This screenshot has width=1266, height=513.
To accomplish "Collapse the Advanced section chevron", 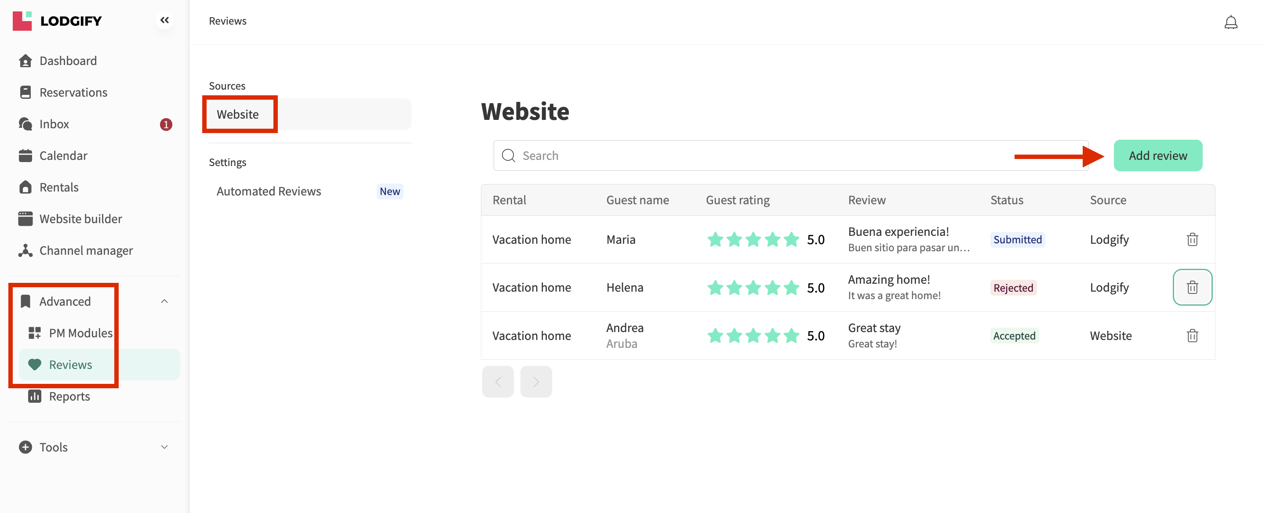I will click(x=164, y=301).
